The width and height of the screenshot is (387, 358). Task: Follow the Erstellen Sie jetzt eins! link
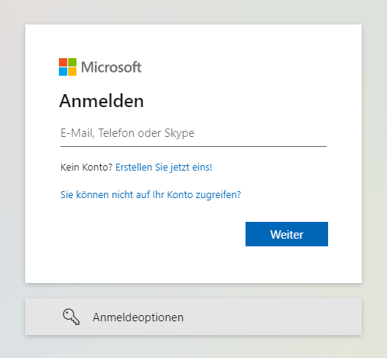click(x=164, y=168)
